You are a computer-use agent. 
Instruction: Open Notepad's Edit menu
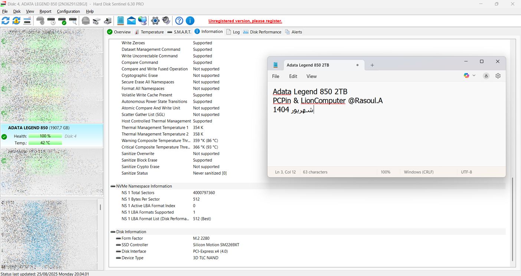click(293, 76)
